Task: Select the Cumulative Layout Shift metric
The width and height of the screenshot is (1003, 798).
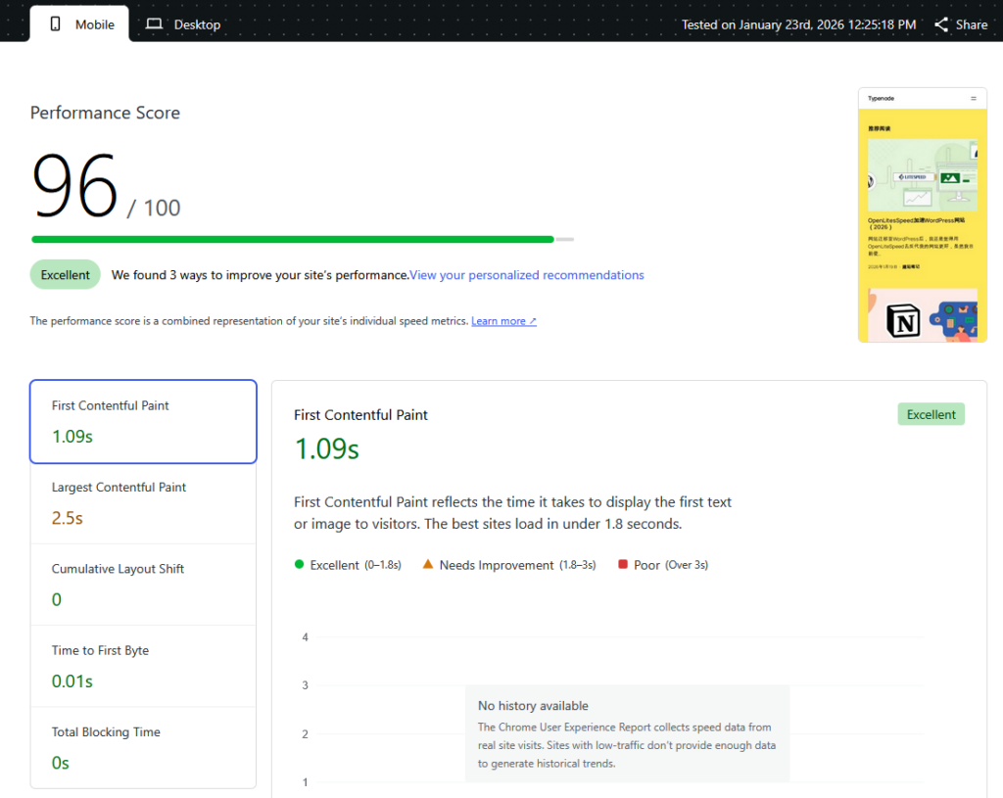Action: (x=143, y=585)
